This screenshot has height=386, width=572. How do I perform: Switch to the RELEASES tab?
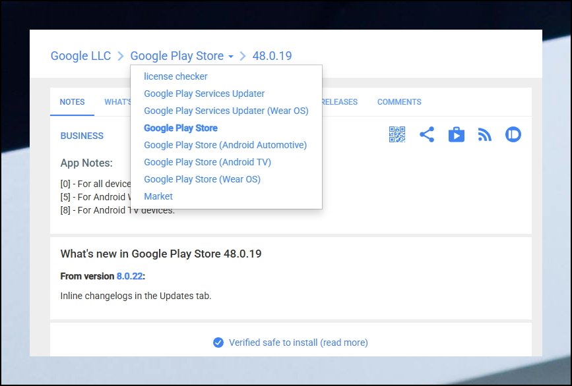click(x=340, y=102)
